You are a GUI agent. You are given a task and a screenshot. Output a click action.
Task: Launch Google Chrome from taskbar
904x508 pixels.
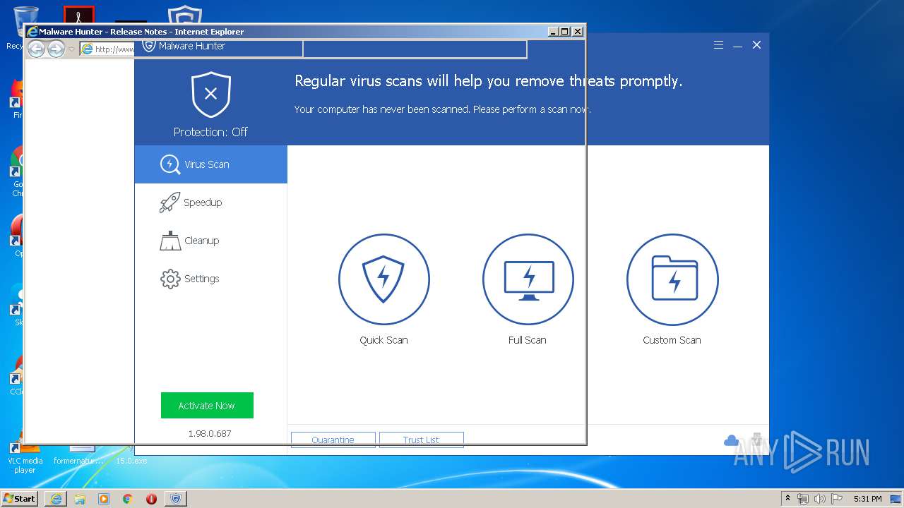(128, 498)
